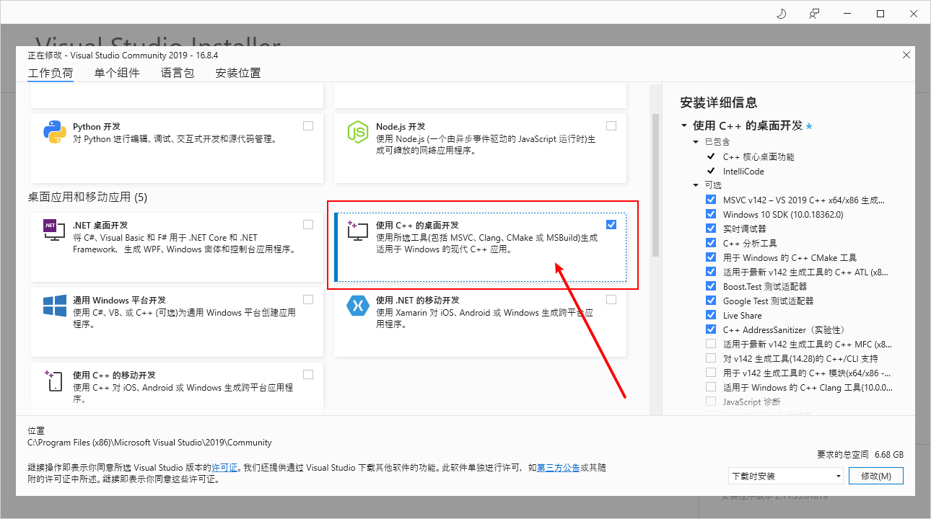Open the 下载时安装 dropdown
931x519 pixels.
[x=786, y=476]
